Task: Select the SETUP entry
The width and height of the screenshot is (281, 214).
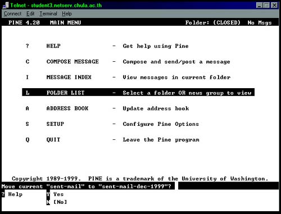Action: click(55, 124)
